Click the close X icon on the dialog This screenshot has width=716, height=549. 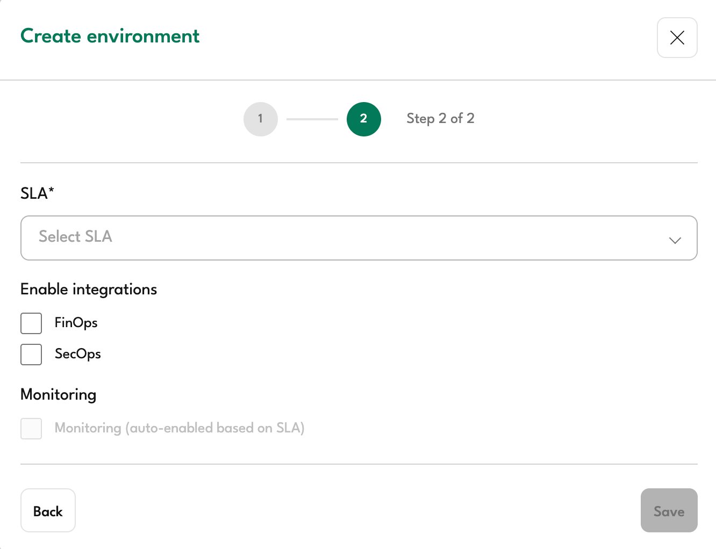click(677, 38)
